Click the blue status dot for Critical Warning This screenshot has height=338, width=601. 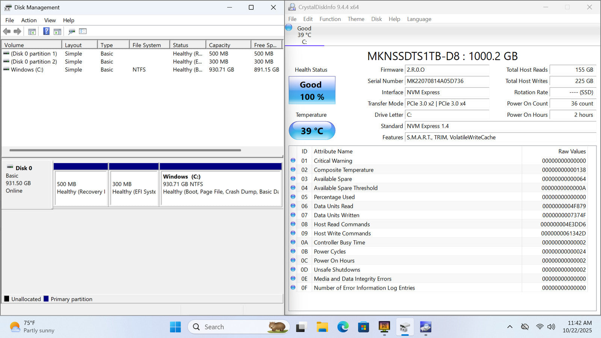click(x=293, y=161)
